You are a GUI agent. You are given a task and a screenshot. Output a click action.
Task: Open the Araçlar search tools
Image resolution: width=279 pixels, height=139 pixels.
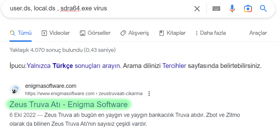[258, 33]
